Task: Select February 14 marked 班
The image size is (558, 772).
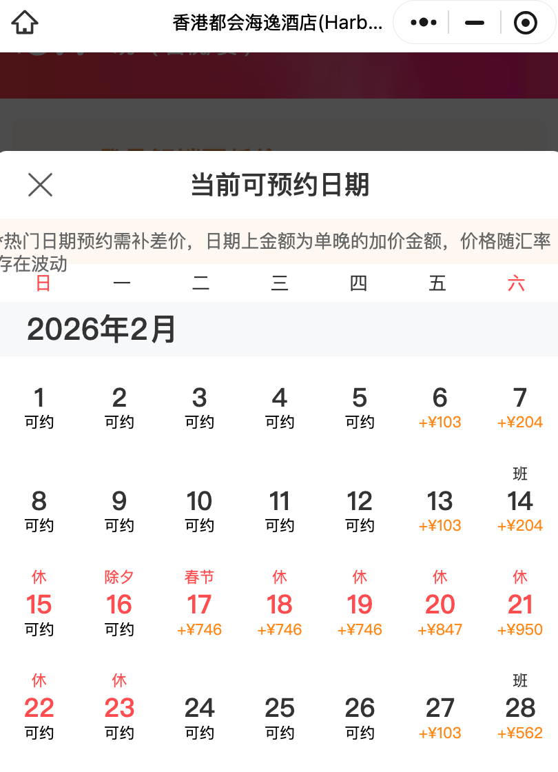Action: coord(520,510)
